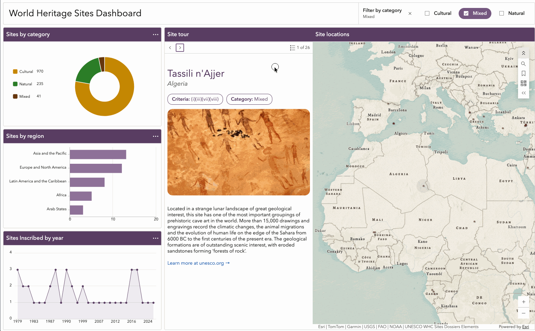Viewport: 535px width, 331px height.
Task: Go to the next site in the tour
Action: [x=180, y=48]
